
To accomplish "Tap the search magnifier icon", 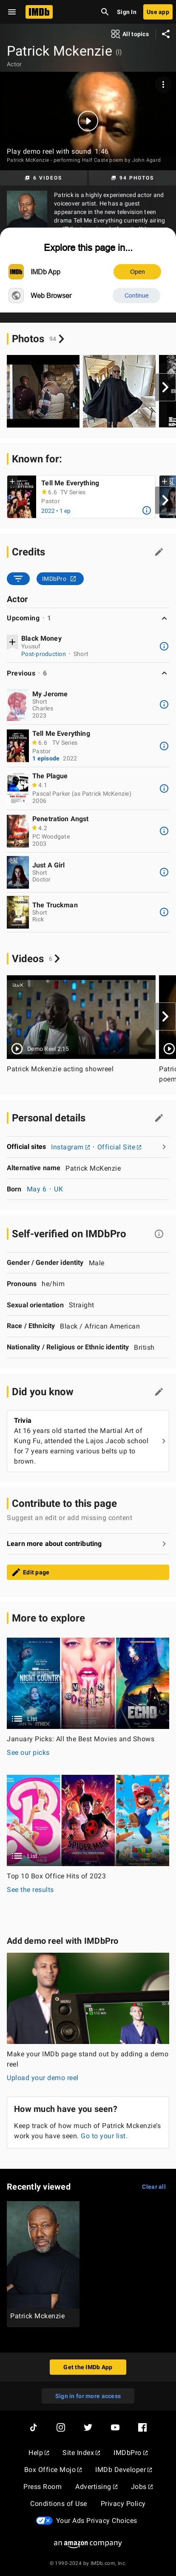I will coord(104,12).
